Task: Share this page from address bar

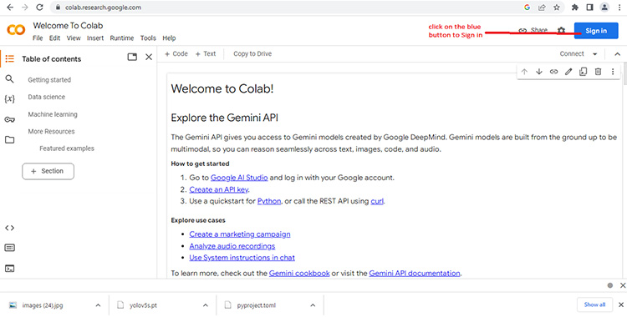Action: tap(542, 8)
